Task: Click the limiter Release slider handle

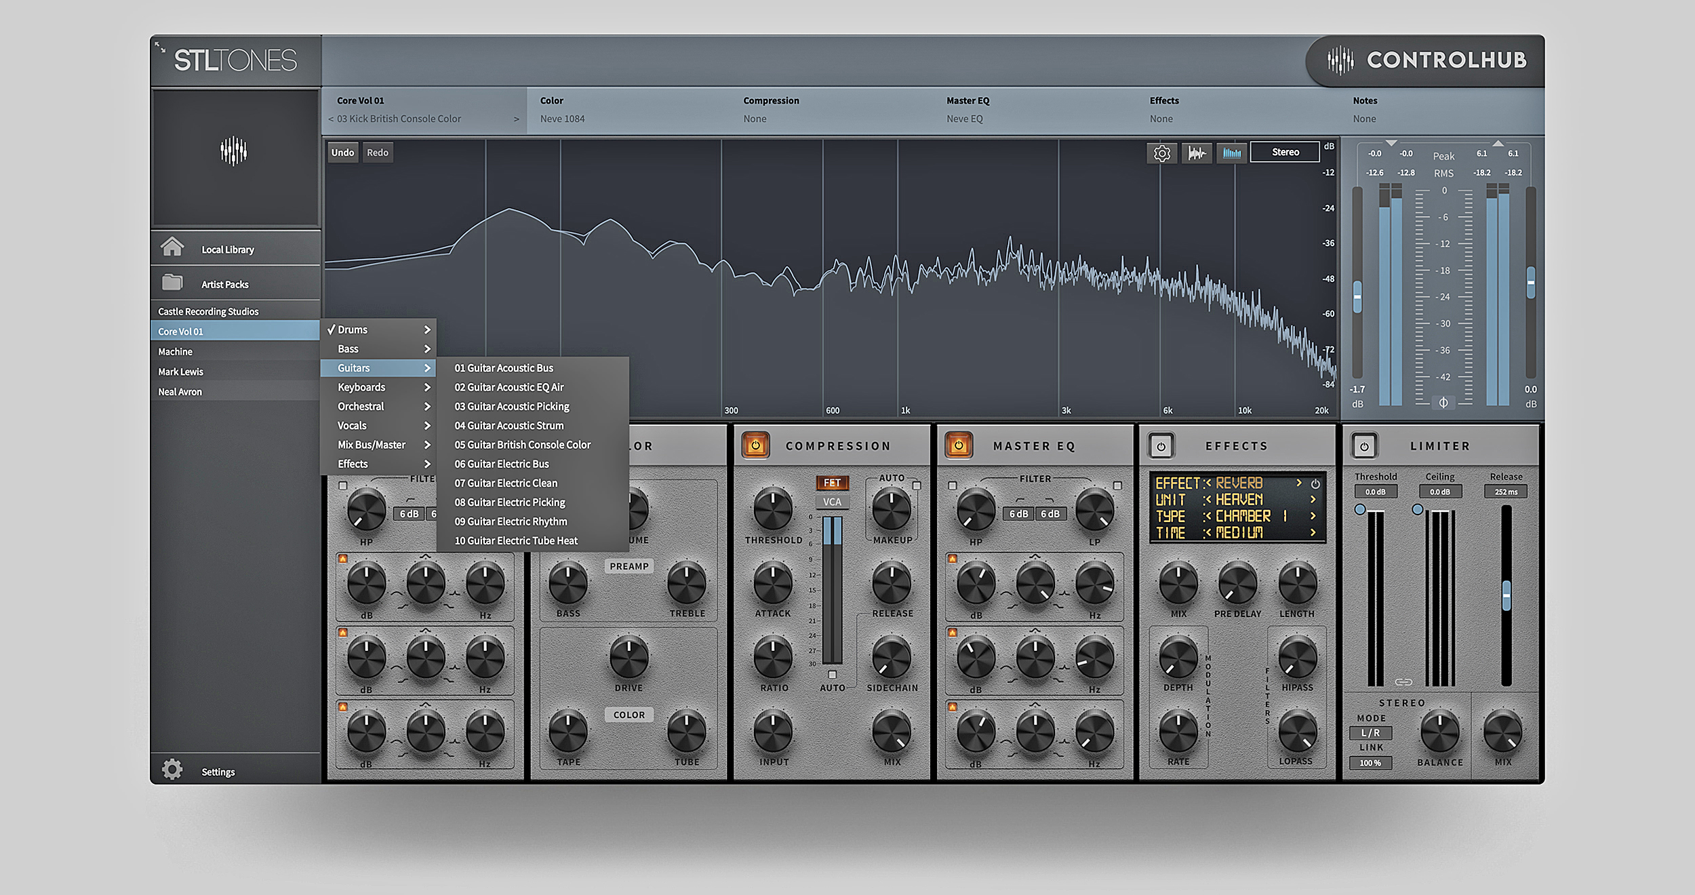Action: click(x=1507, y=596)
